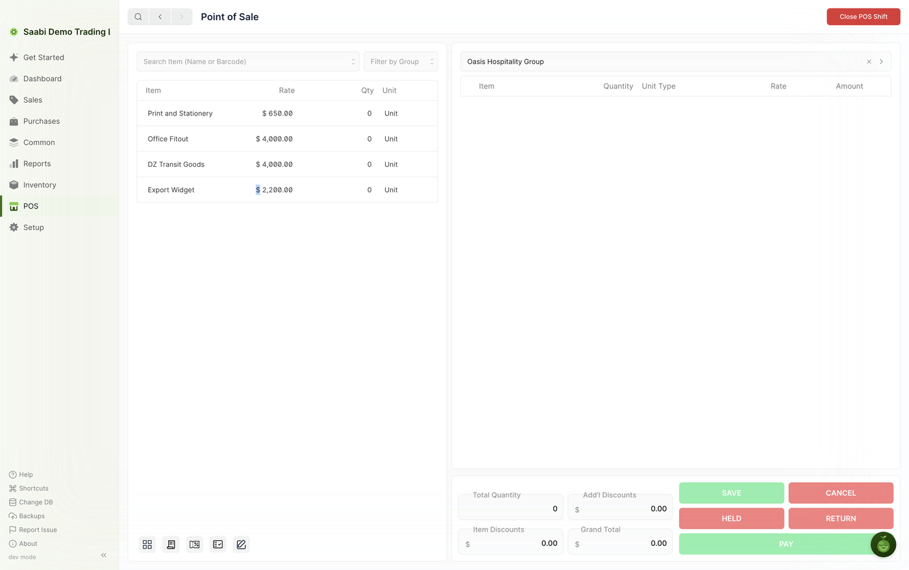Screen dimensions: 909x570
Task: Expand the Filter by Group dropdown
Action: click(401, 62)
